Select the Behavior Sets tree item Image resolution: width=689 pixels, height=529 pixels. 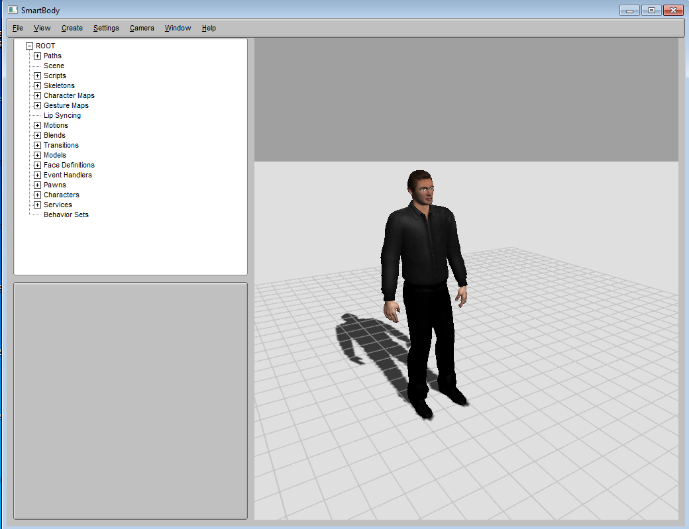coord(66,215)
